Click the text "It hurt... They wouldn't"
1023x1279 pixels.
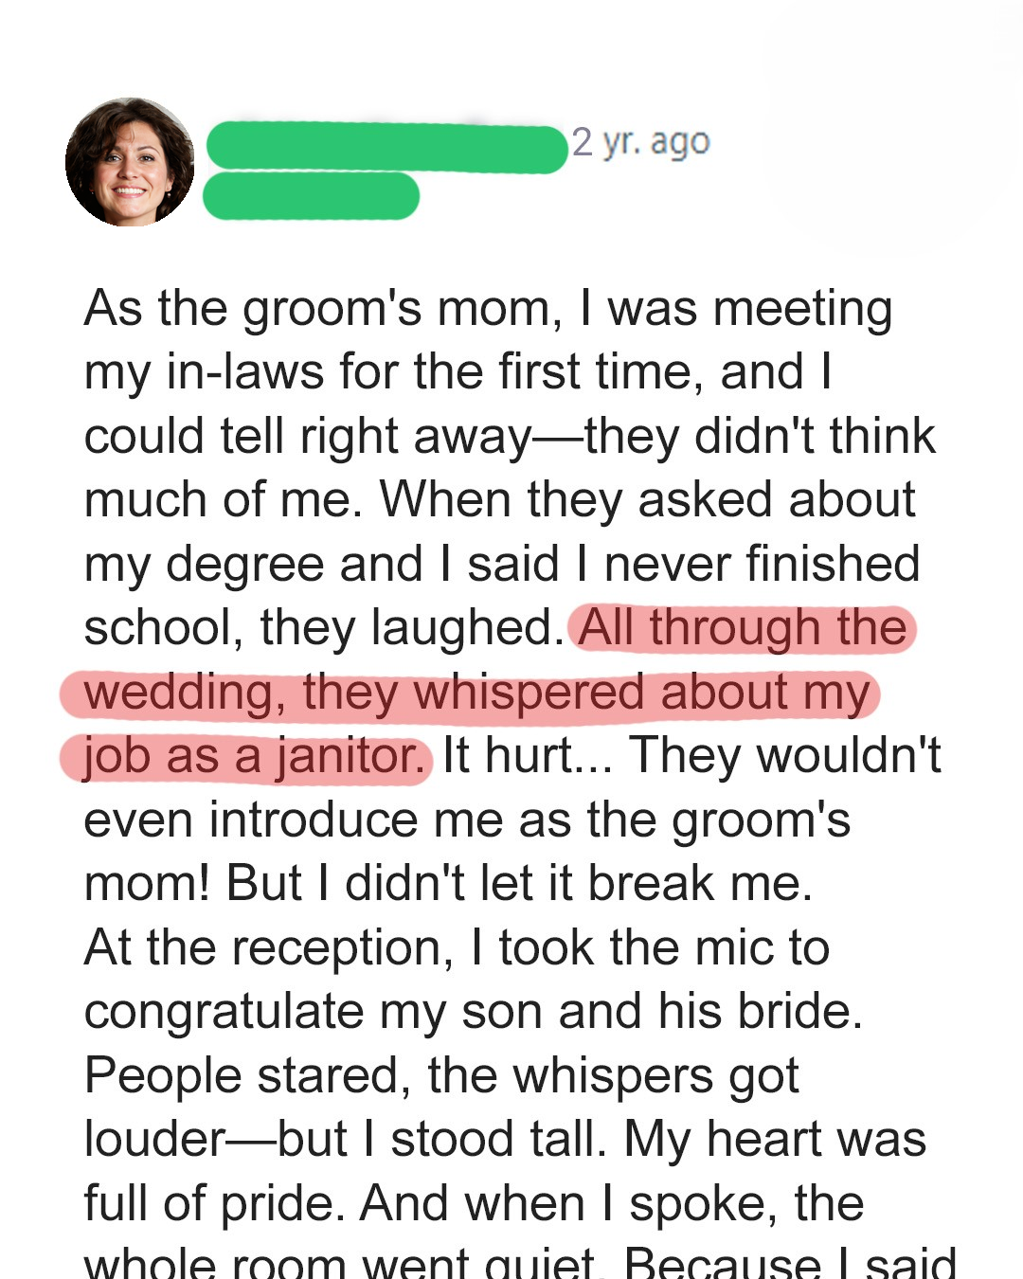(x=691, y=757)
